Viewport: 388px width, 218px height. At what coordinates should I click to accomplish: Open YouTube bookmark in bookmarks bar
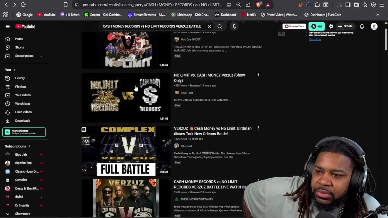tap(46, 15)
